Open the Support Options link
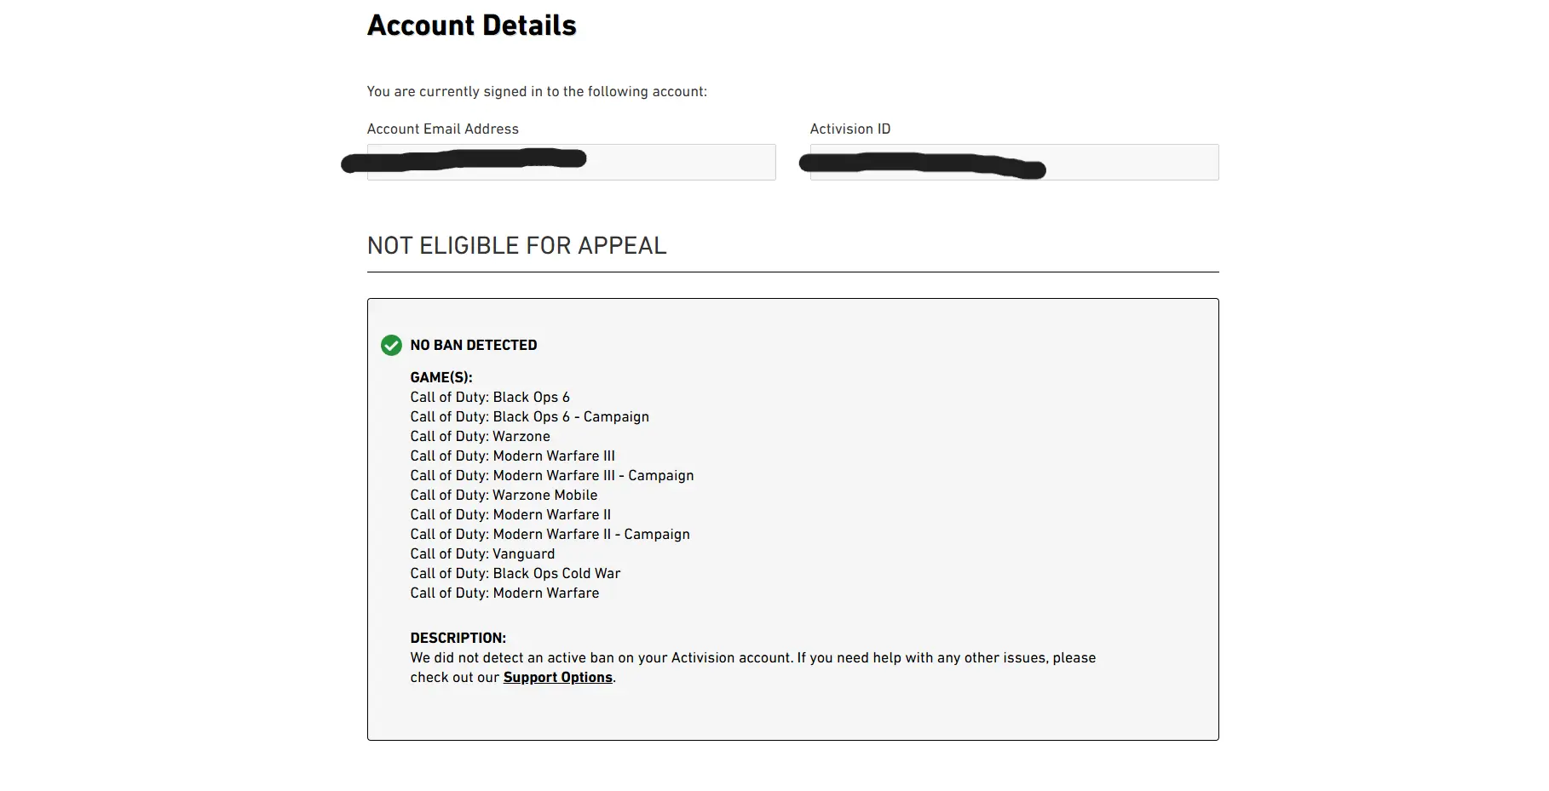The height and width of the screenshot is (791, 1549). click(x=557, y=678)
